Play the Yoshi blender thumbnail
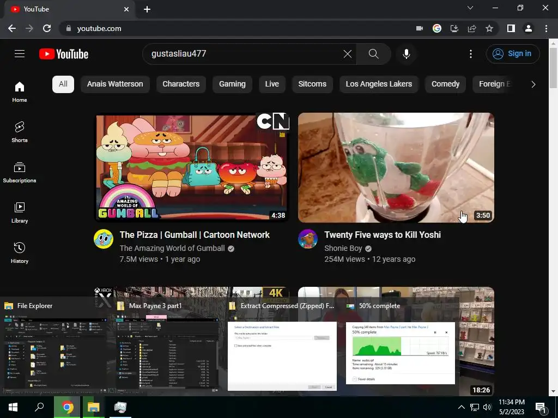 pyautogui.click(x=396, y=168)
